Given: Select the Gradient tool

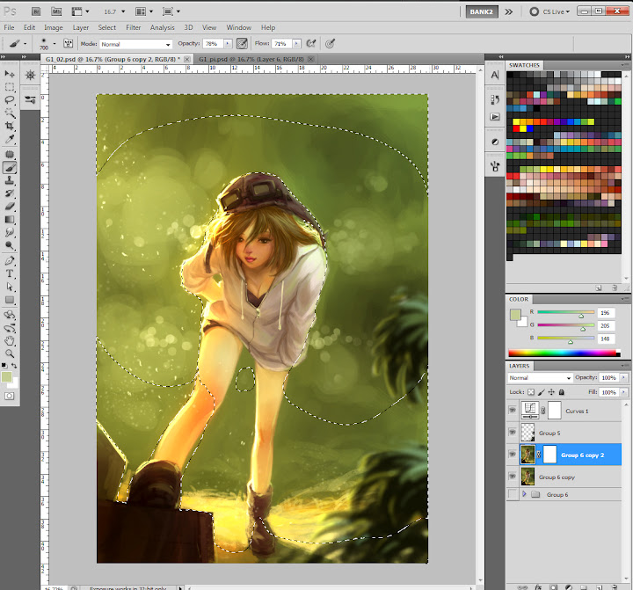Looking at the screenshot, I should pyautogui.click(x=10, y=220).
